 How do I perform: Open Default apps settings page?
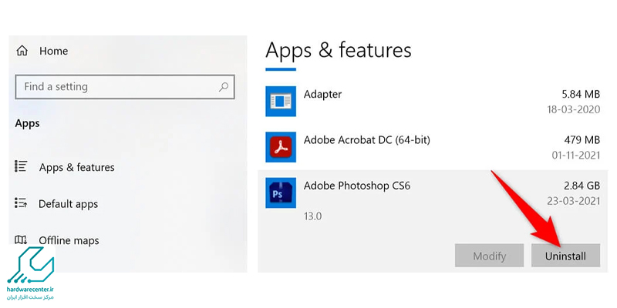[68, 204]
